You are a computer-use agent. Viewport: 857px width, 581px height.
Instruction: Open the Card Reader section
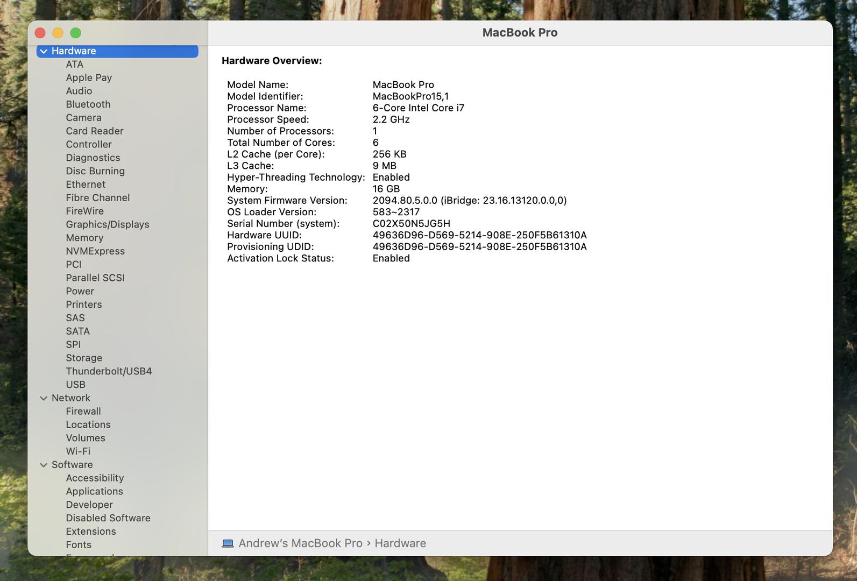95,131
